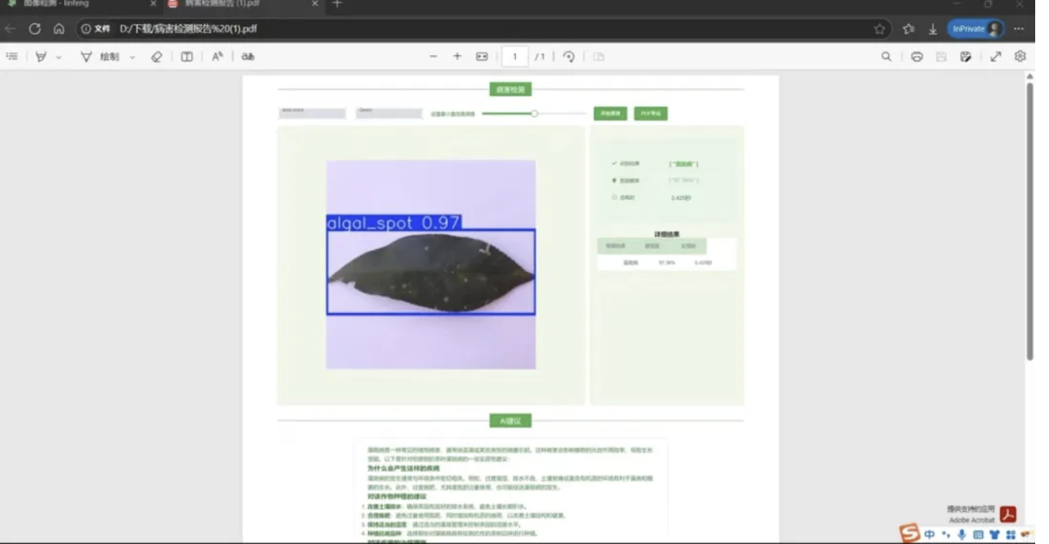
Task: Refresh the browser page
Action: click(x=35, y=29)
